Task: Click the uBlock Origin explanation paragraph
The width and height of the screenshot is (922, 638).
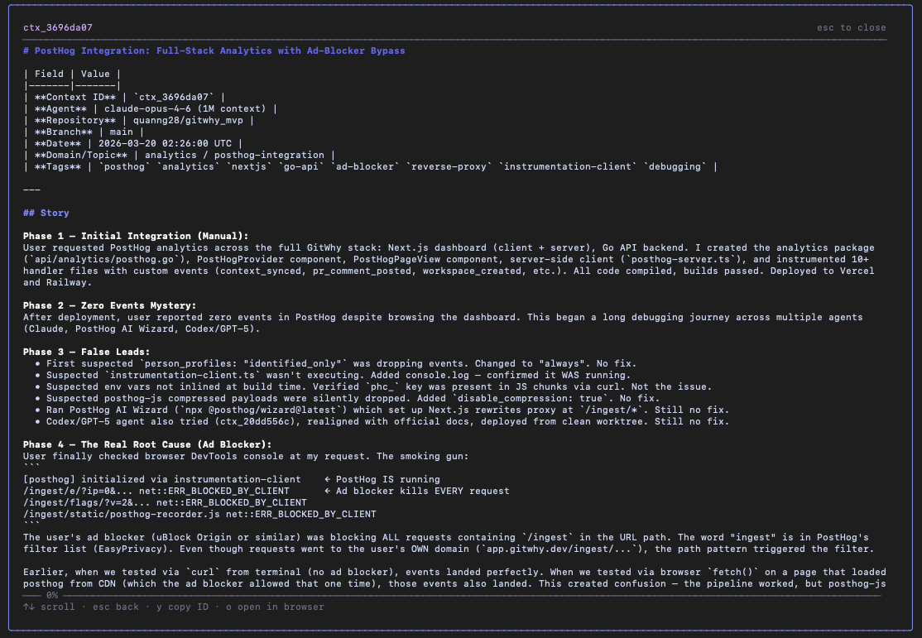Action: coord(449,544)
